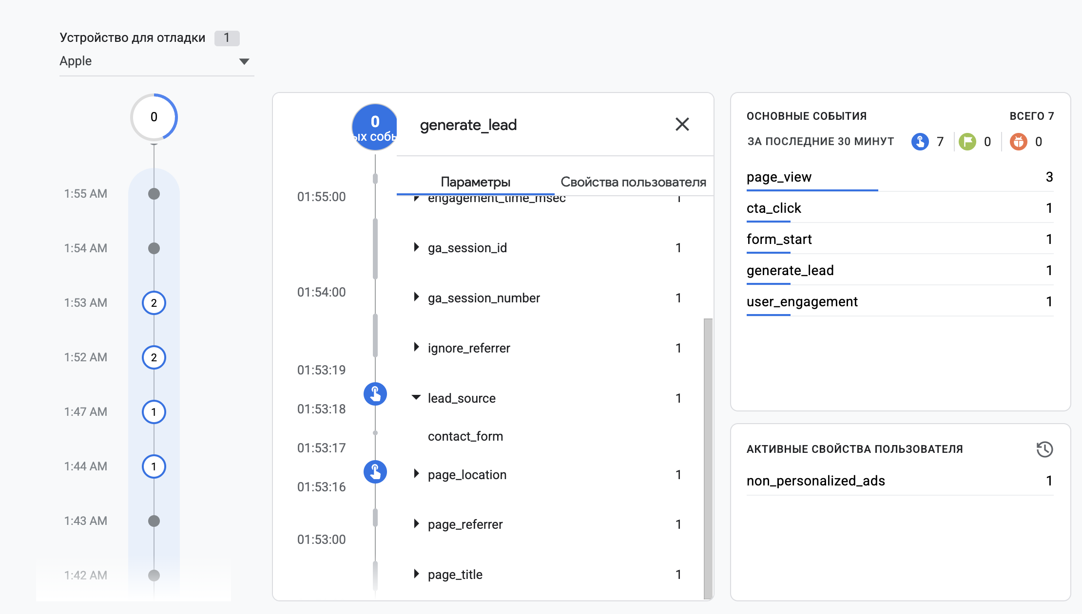Click the 01:53:00 timestamp in the event stream
The width and height of the screenshot is (1082, 614).
tap(321, 540)
